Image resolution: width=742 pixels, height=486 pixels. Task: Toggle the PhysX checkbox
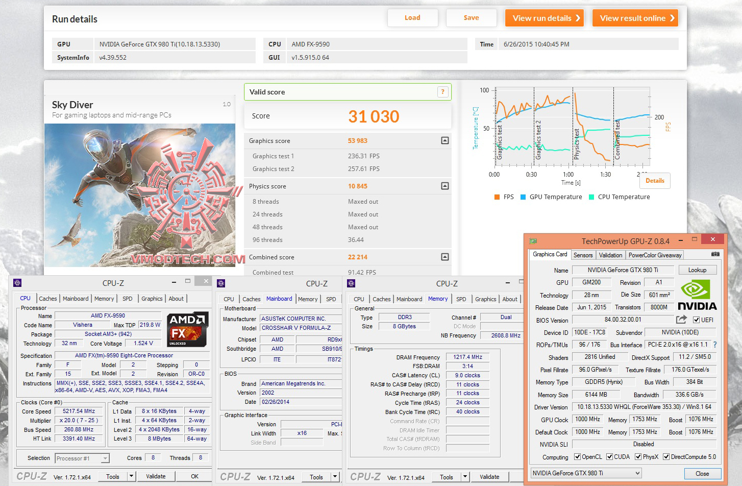tap(638, 457)
